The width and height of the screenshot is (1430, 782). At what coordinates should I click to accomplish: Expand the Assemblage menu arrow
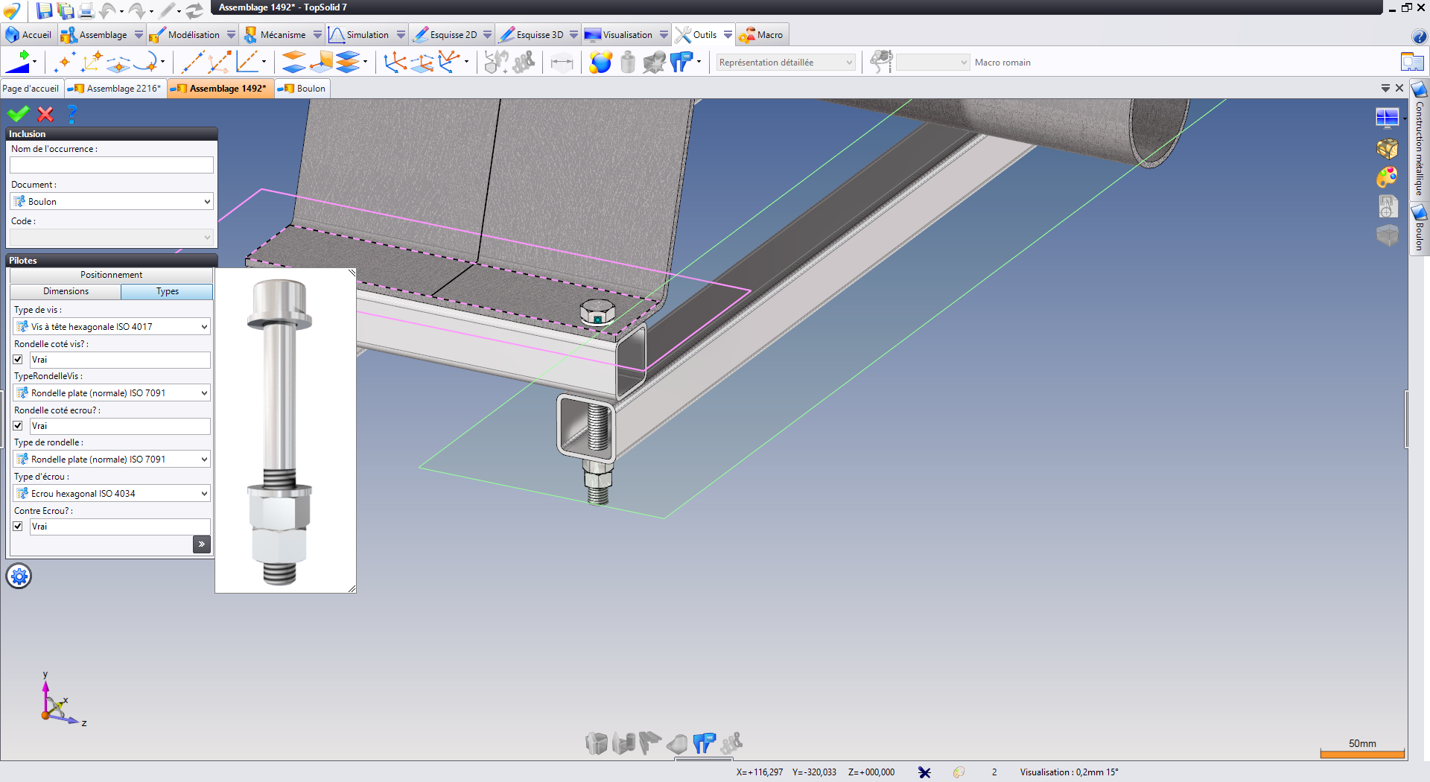click(139, 35)
